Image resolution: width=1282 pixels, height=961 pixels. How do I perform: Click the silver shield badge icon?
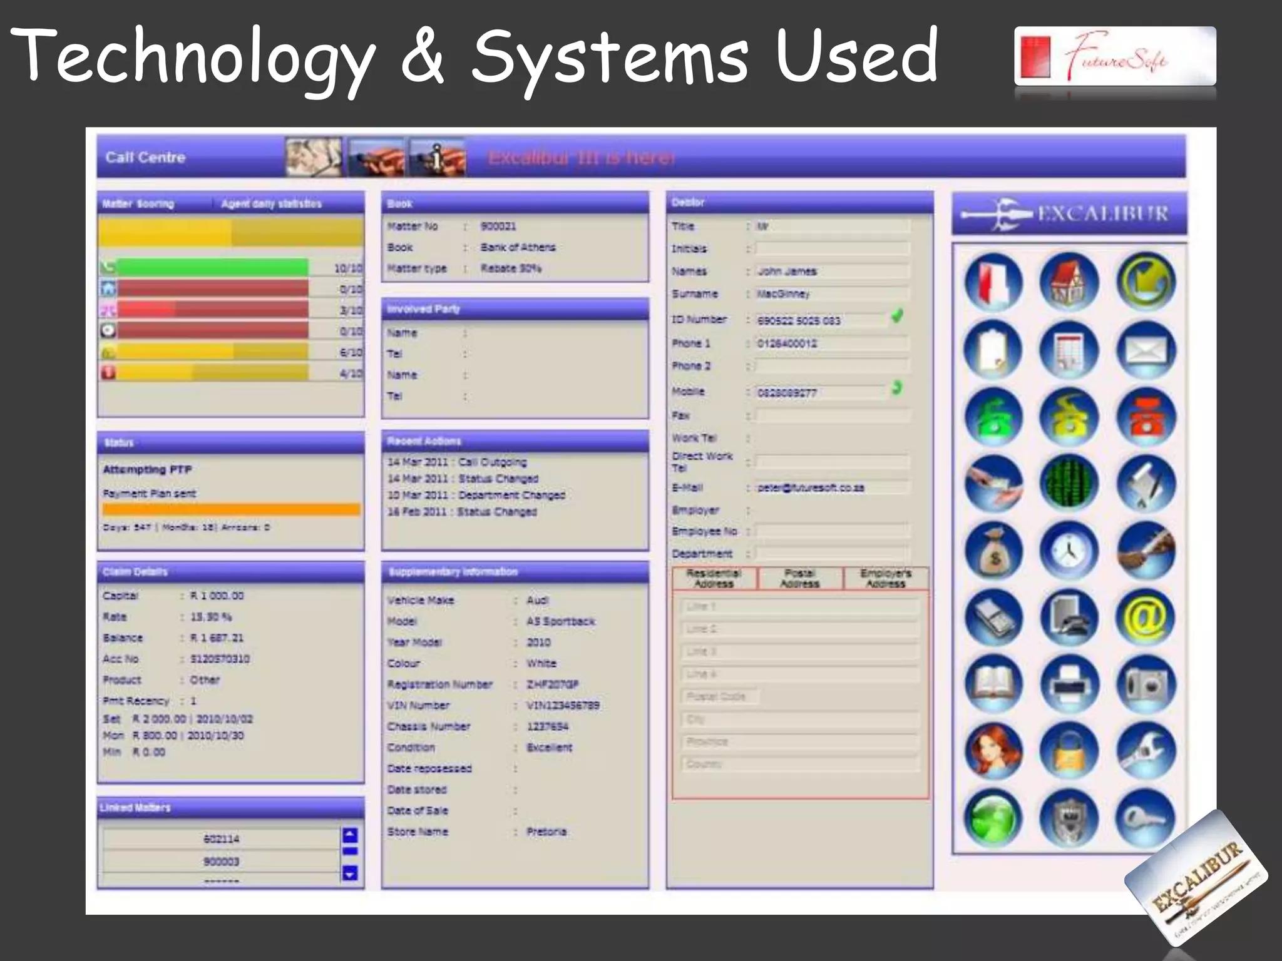(1069, 818)
